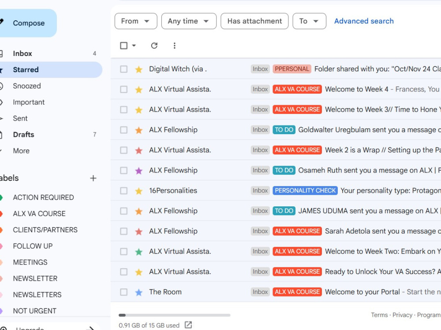The width and height of the screenshot is (441, 330).
Task: Click the PPERSONAL label tag
Action: tap(292, 69)
